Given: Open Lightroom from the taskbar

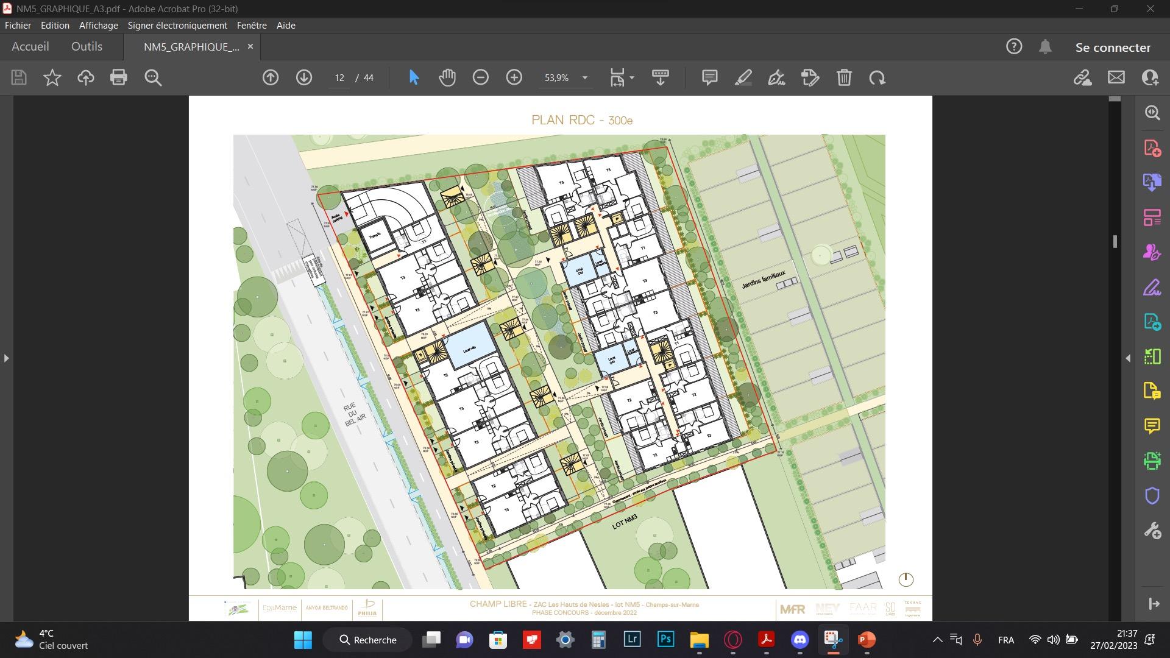Looking at the screenshot, I should tap(632, 640).
